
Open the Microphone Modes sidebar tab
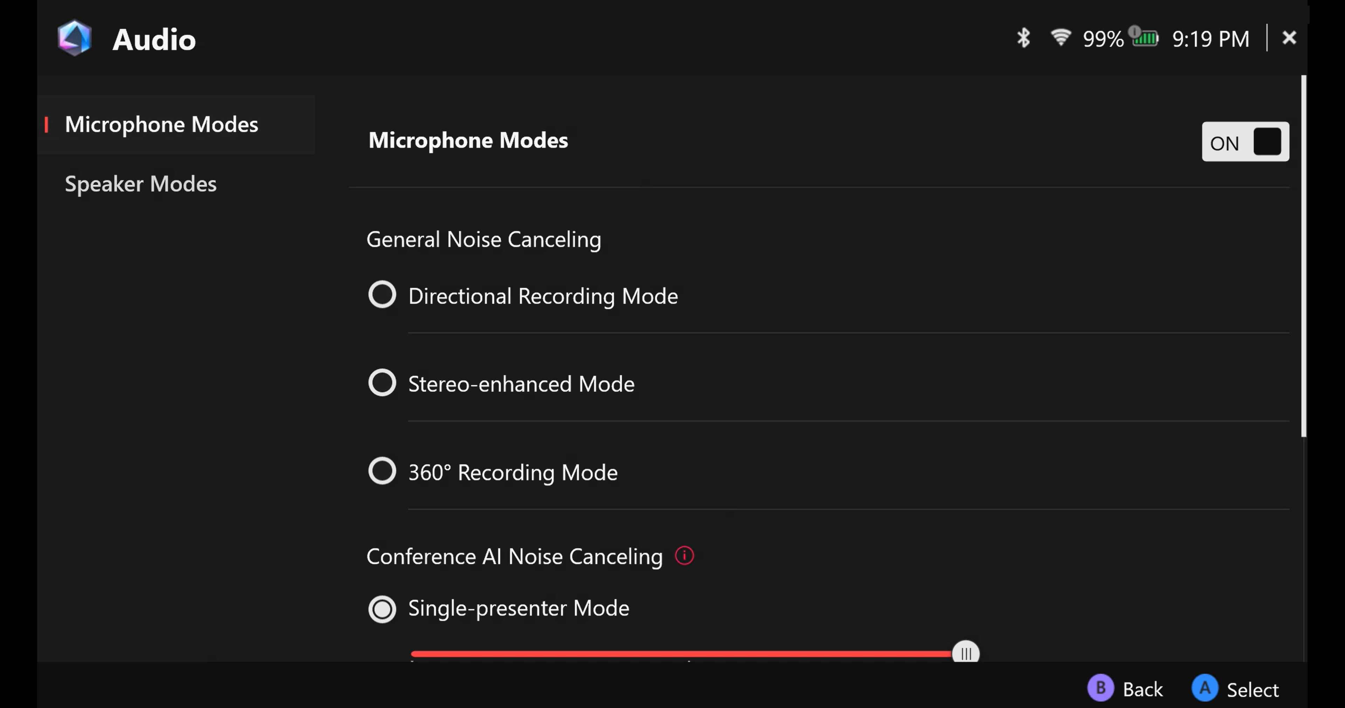[161, 125]
